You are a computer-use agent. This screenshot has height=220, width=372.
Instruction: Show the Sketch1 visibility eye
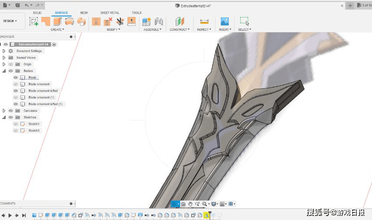(16, 124)
